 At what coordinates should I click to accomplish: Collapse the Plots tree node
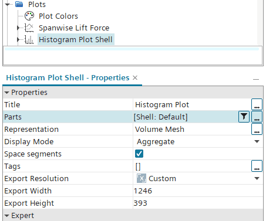[x=7, y=4]
